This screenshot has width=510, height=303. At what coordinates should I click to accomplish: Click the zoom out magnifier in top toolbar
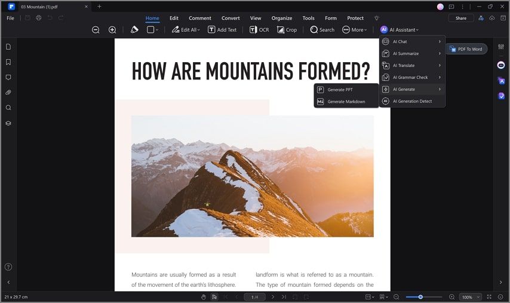[x=96, y=30]
